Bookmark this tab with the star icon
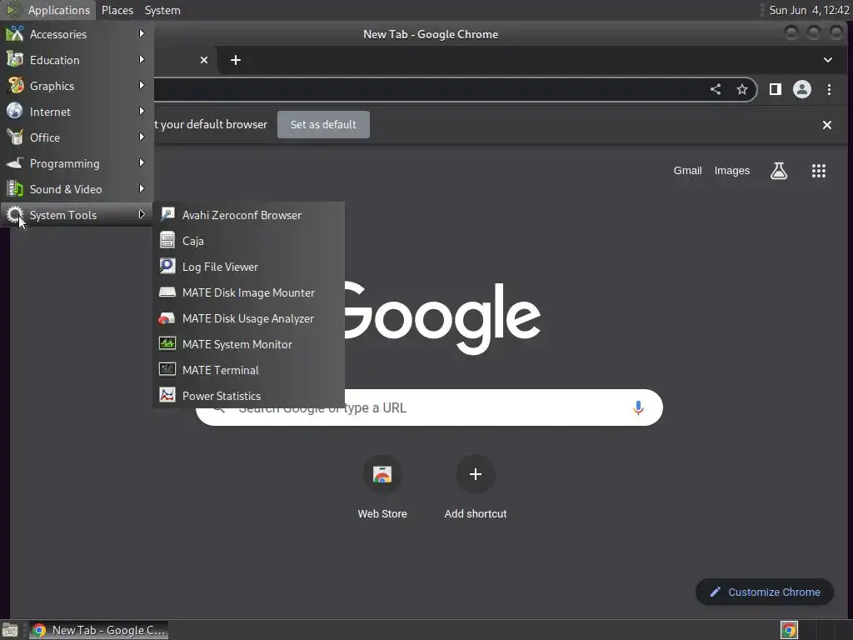853x640 pixels. click(741, 89)
